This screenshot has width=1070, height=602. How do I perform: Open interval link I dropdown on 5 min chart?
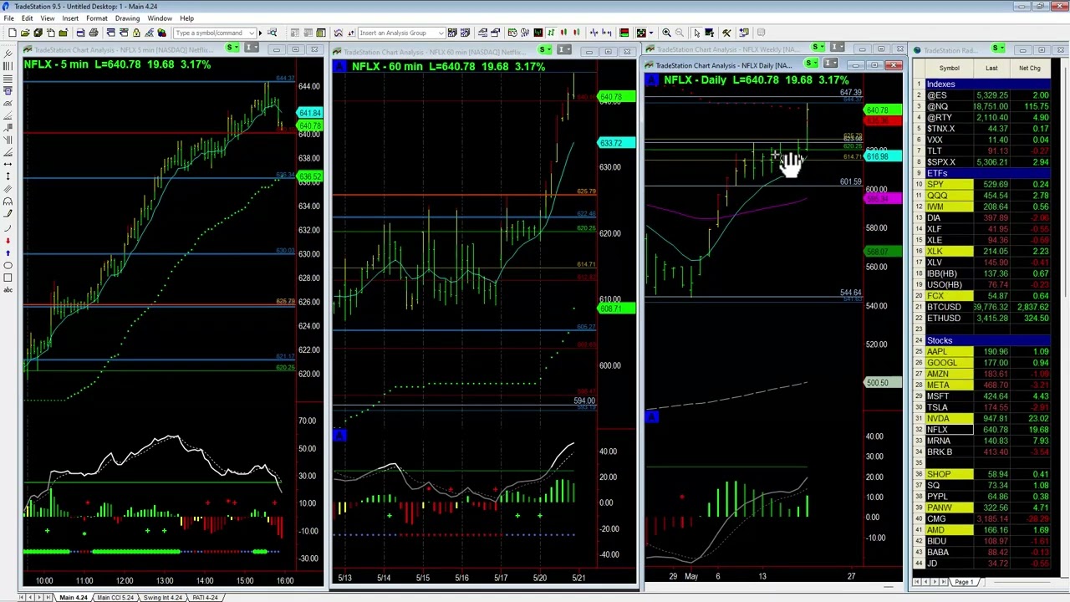point(252,48)
